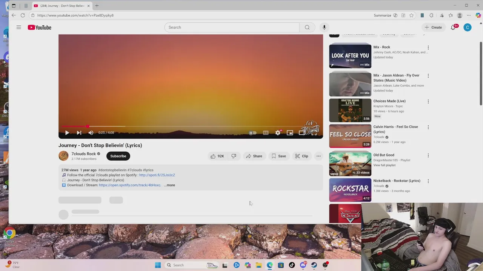Open browser tab actions menu

14,6
